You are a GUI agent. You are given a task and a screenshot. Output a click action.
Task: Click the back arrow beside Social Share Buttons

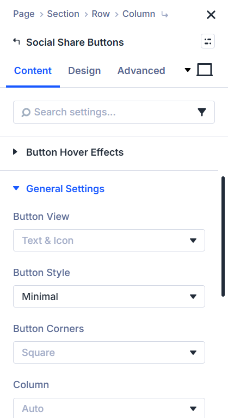(16, 41)
